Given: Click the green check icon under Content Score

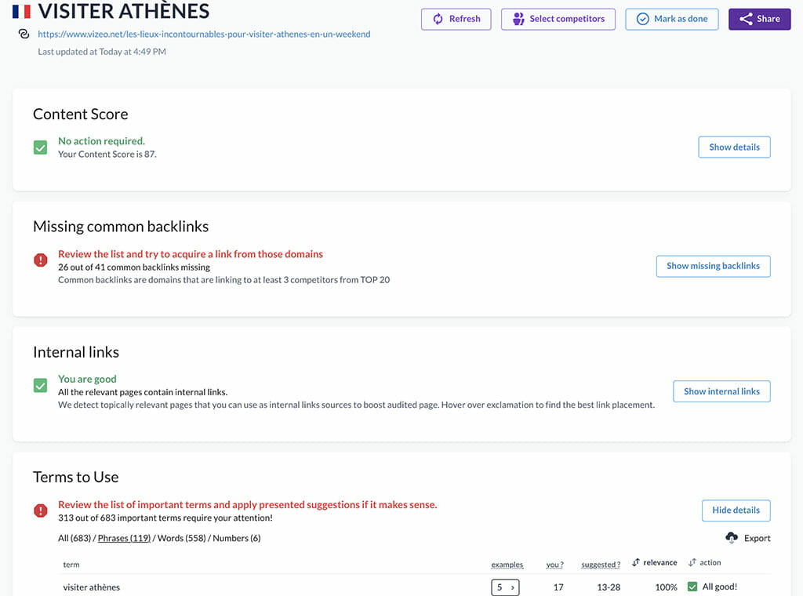Looking at the screenshot, I should [40, 147].
